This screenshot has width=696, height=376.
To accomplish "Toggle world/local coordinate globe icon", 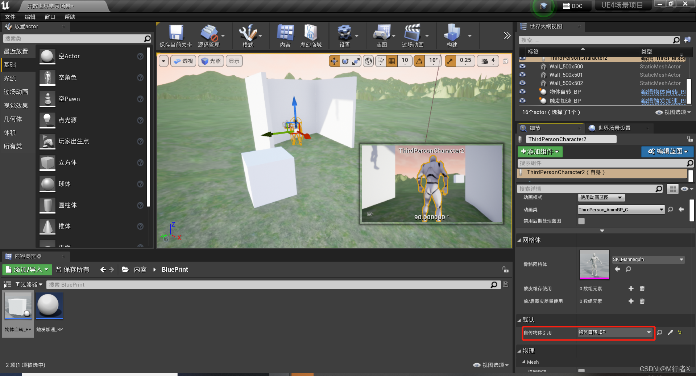I will coord(368,61).
